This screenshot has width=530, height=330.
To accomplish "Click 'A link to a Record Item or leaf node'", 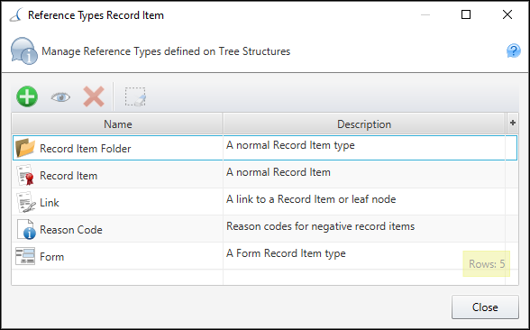I will click(x=311, y=199).
